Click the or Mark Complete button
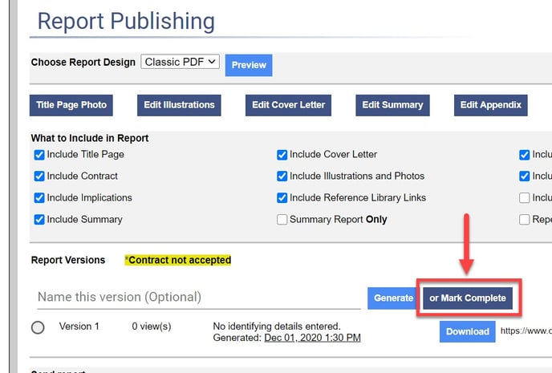Image resolution: width=552 pixels, height=373 pixels. [468, 298]
